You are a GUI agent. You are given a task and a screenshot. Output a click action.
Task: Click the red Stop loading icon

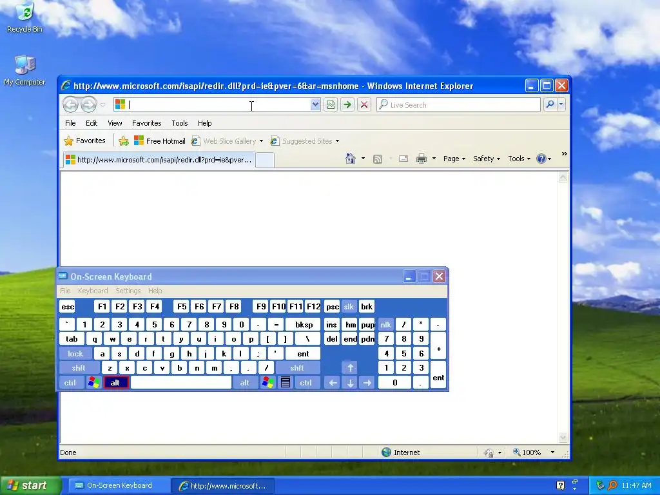click(x=364, y=105)
